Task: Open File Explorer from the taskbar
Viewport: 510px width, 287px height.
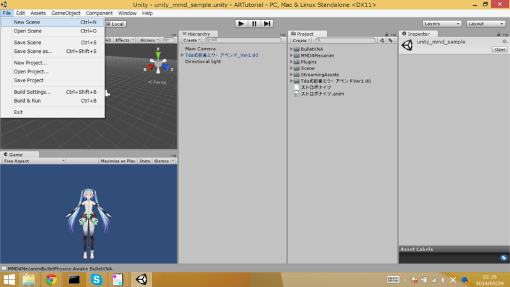Action: [x=29, y=279]
